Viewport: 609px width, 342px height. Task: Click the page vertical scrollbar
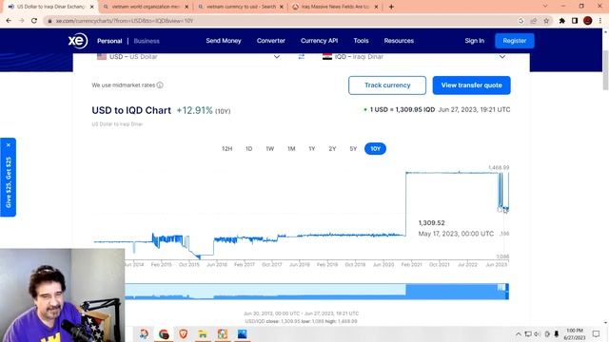pos(605,70)
